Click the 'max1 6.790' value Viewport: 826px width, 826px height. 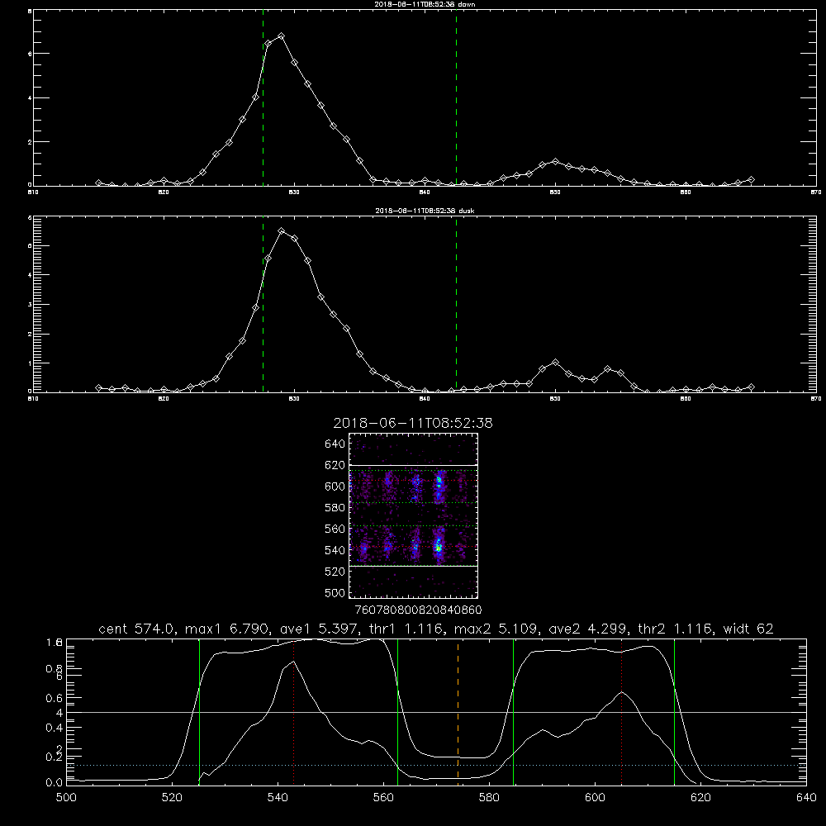pyautogui.click(x=225, y=629)
